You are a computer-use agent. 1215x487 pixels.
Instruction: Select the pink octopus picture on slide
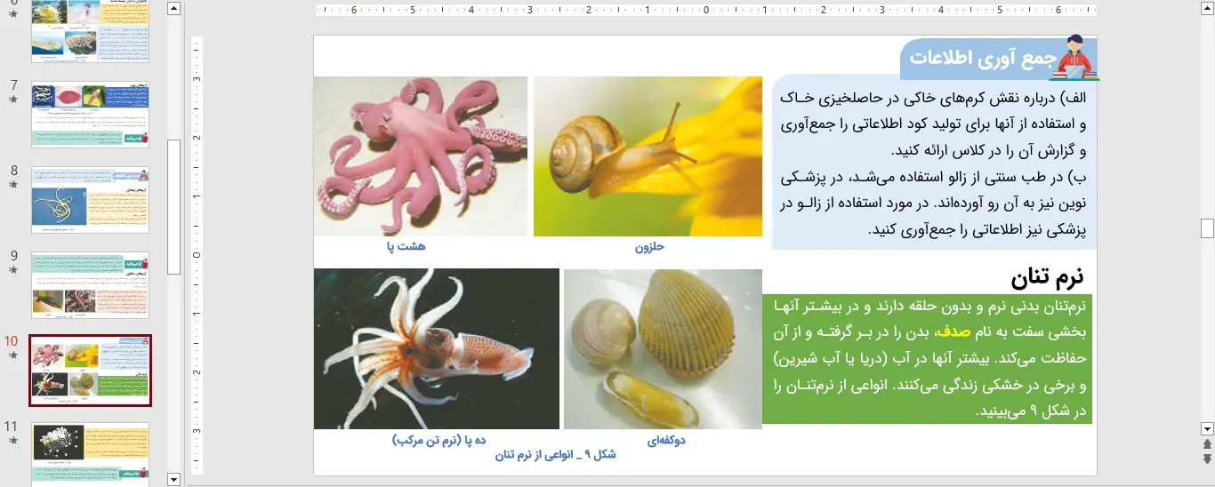(420, 156)
